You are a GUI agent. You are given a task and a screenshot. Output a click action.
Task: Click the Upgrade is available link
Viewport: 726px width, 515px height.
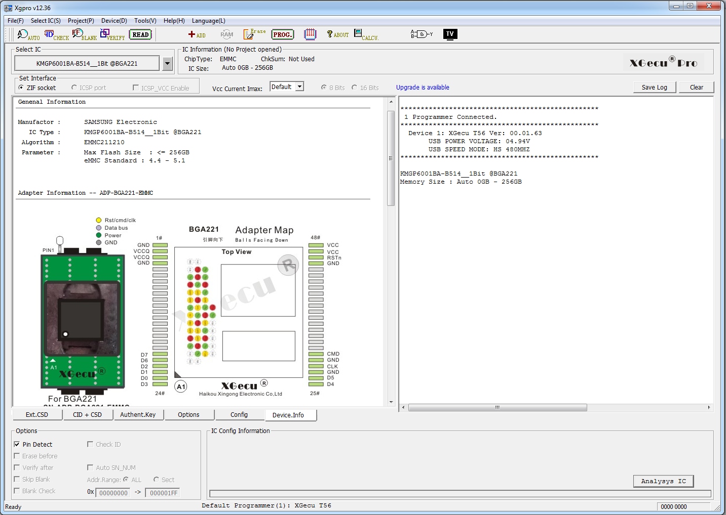click(423, 88)
